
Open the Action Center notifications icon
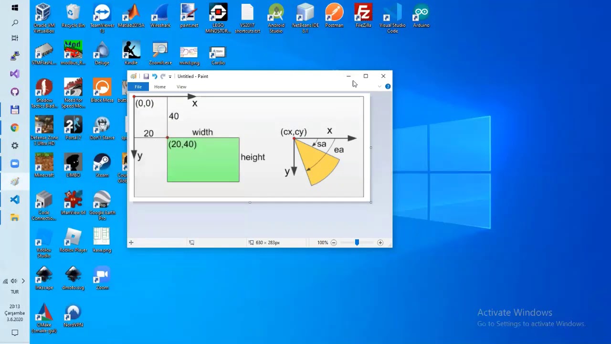pyautogui.click(x=15, y=333)
